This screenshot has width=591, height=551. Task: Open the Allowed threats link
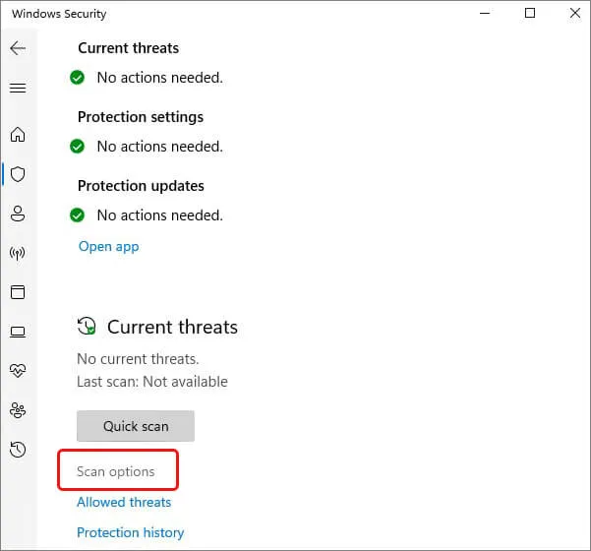[x=124, y=503]
